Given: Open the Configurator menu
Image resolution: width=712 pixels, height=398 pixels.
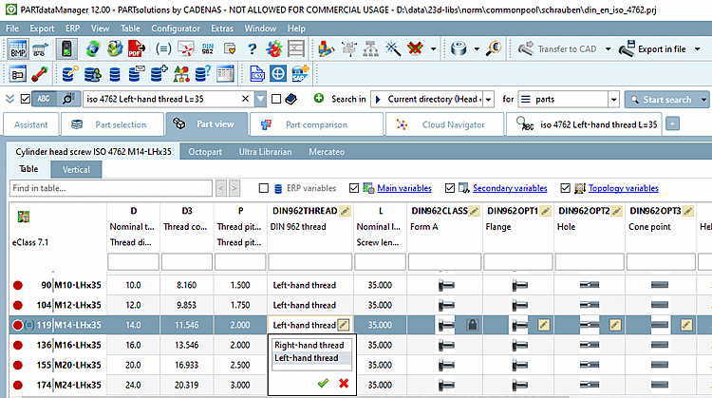Looking at the screenshot, I should tap(175, 28).
